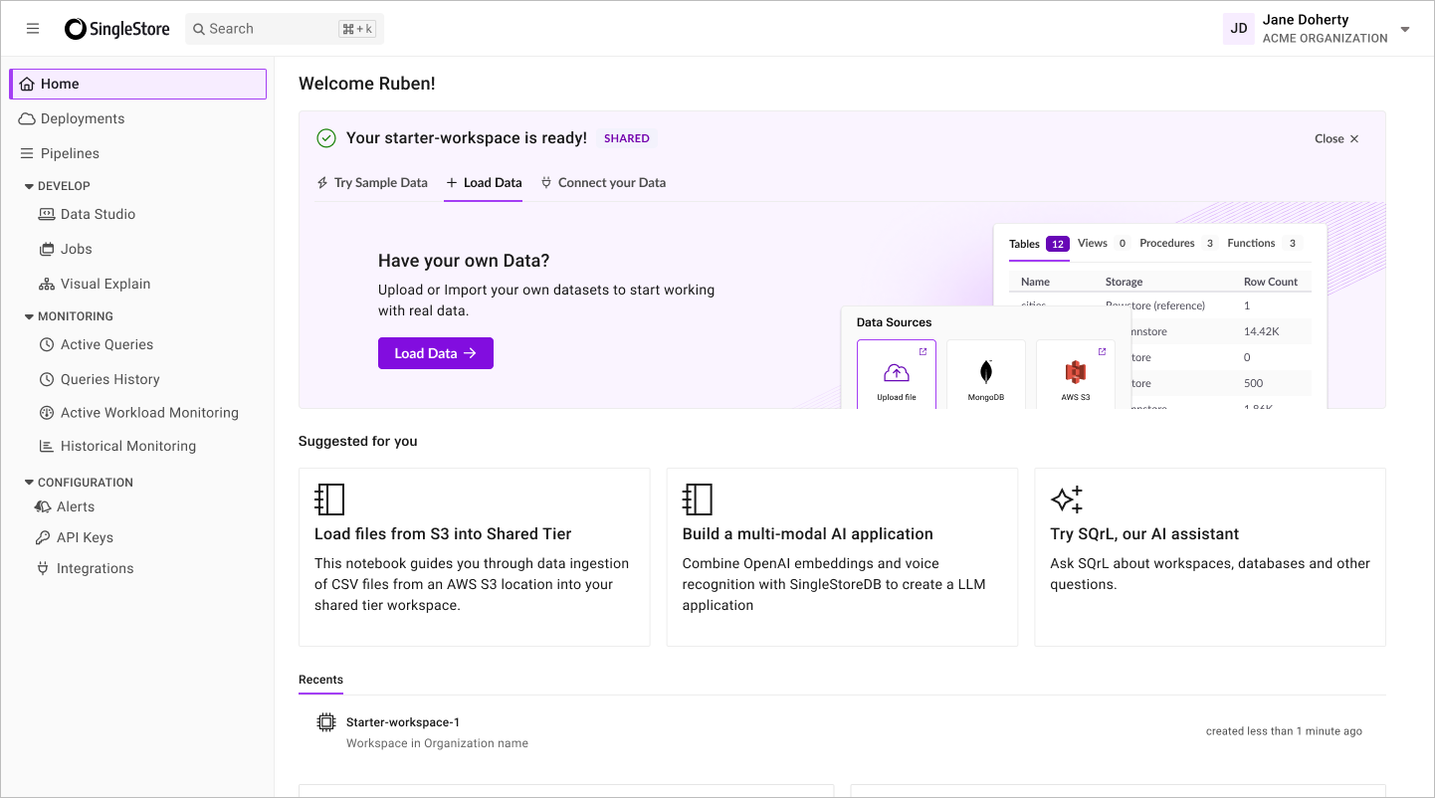Viewport: 1435px width, 798px height.
Task: Open Data Studio
Action: tap(98, 214)
